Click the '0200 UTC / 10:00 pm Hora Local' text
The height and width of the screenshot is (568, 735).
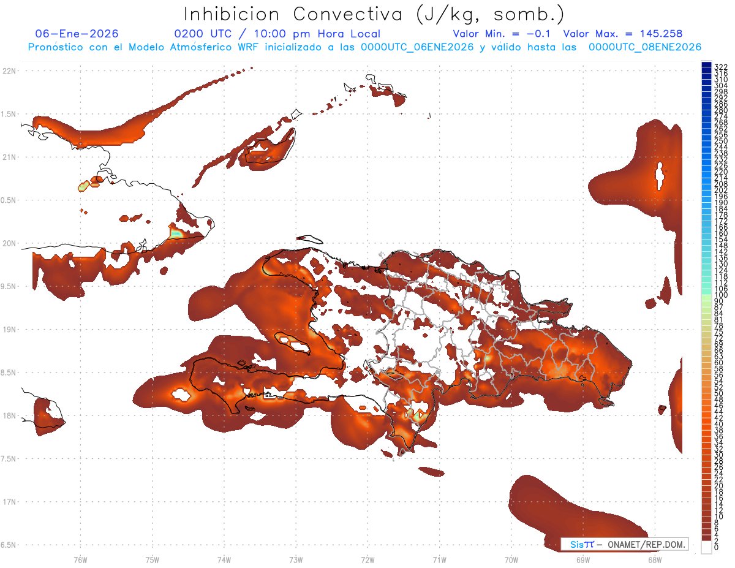[x=277, y=34]
